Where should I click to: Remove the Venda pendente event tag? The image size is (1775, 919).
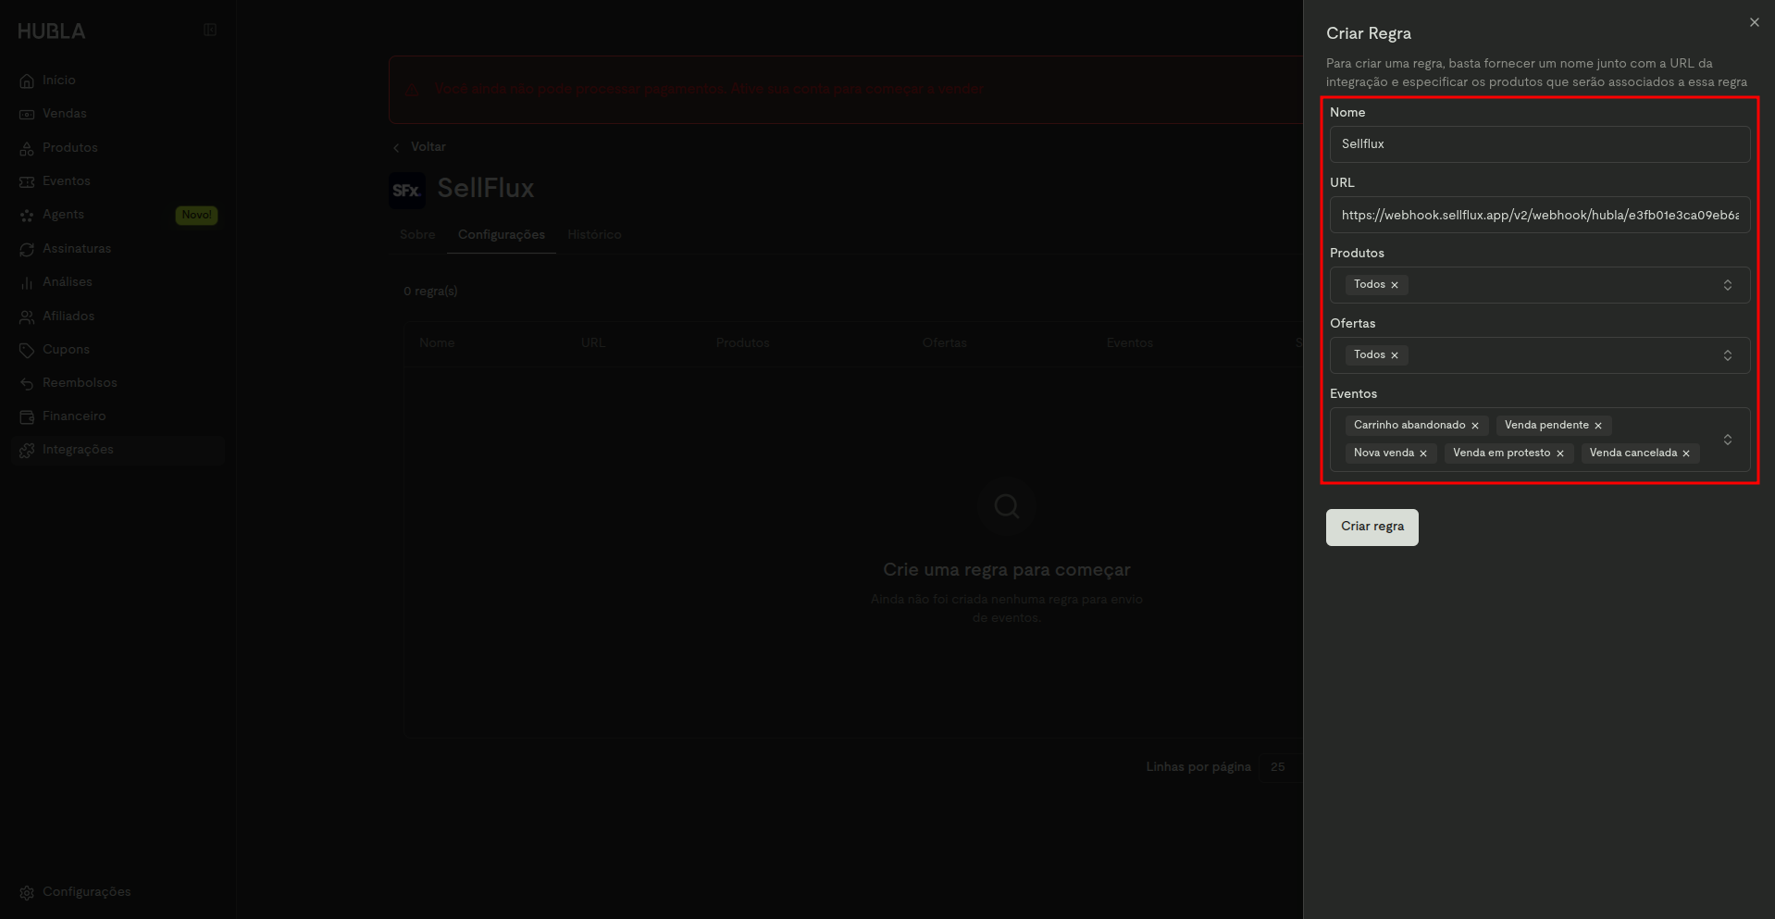coord(1598,426)
